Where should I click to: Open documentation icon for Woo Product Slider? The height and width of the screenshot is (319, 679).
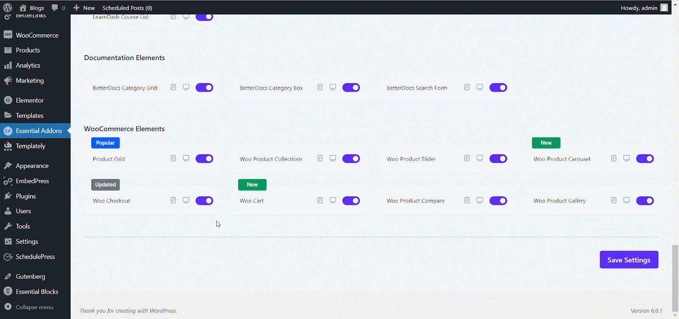click(467, 158)
